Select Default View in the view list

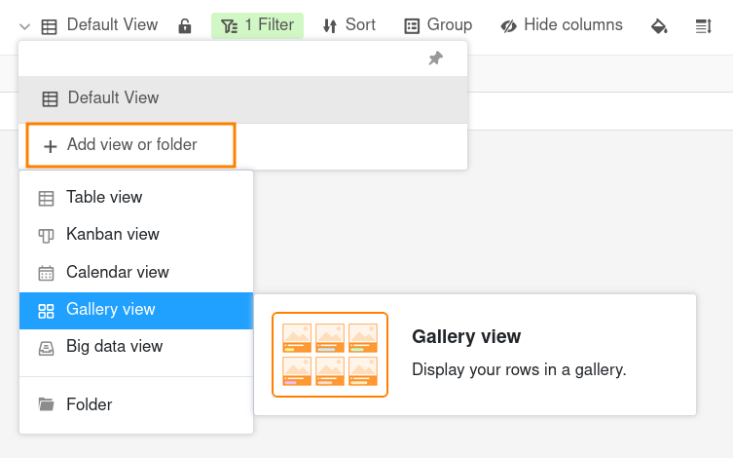113,98
